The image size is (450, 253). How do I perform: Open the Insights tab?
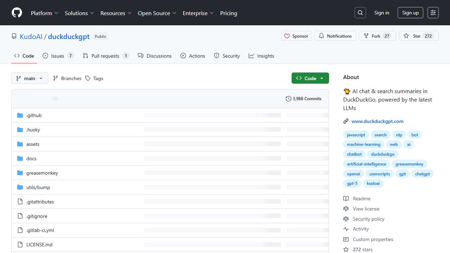pyautogui.click(x=261, y=56)
